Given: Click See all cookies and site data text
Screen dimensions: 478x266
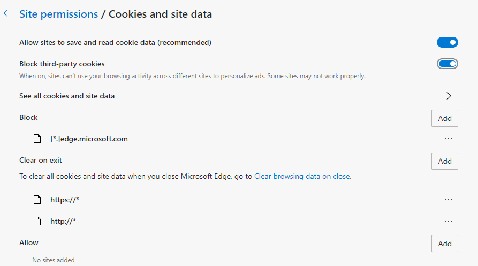Looking at the screenshot, I should 67,96.
